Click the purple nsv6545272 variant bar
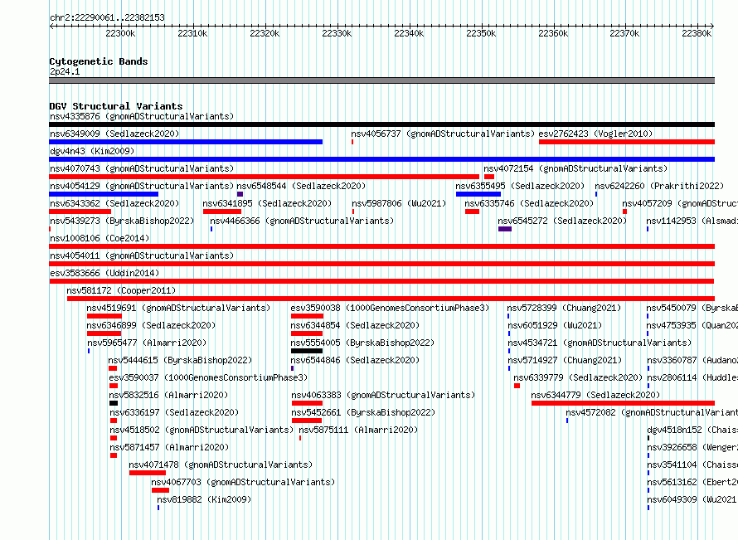Screen dimensions: 738x540 (505, 229)
